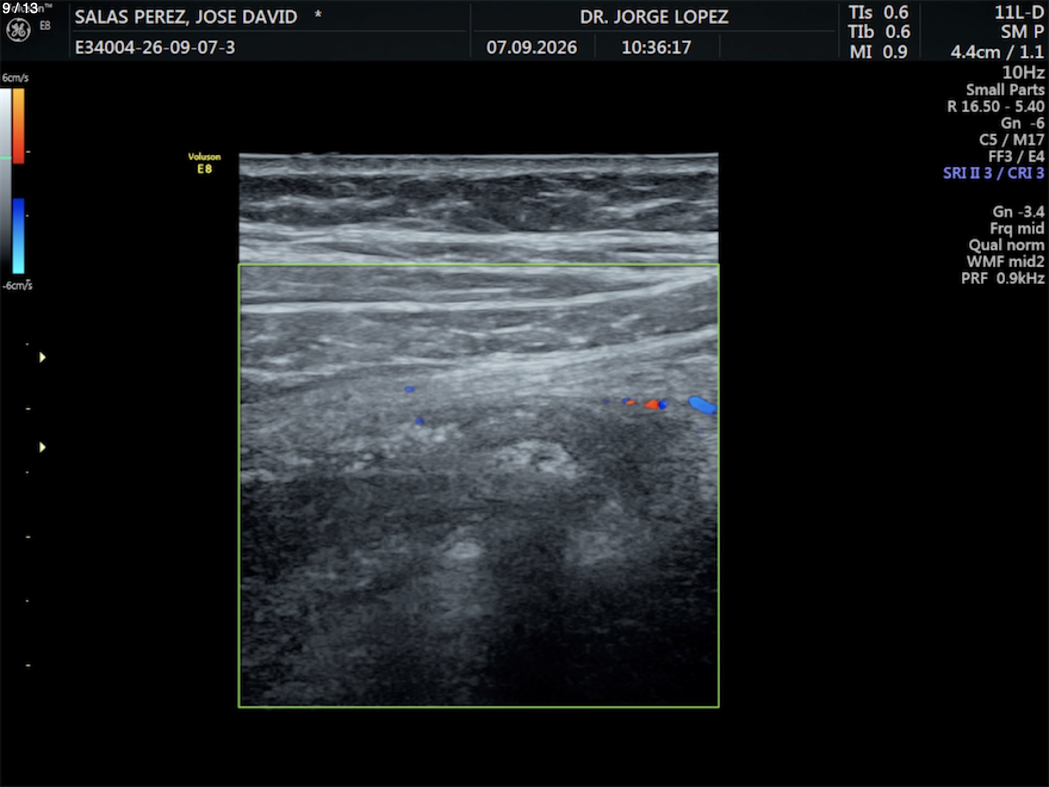This screenshot has width=1049, height=787.
Task: Click the upper focal zone arrow marker
Action: 42,357
